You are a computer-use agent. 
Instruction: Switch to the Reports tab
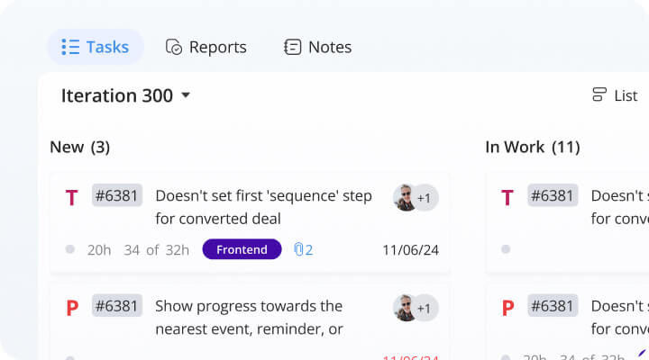[x=206, y=47]
